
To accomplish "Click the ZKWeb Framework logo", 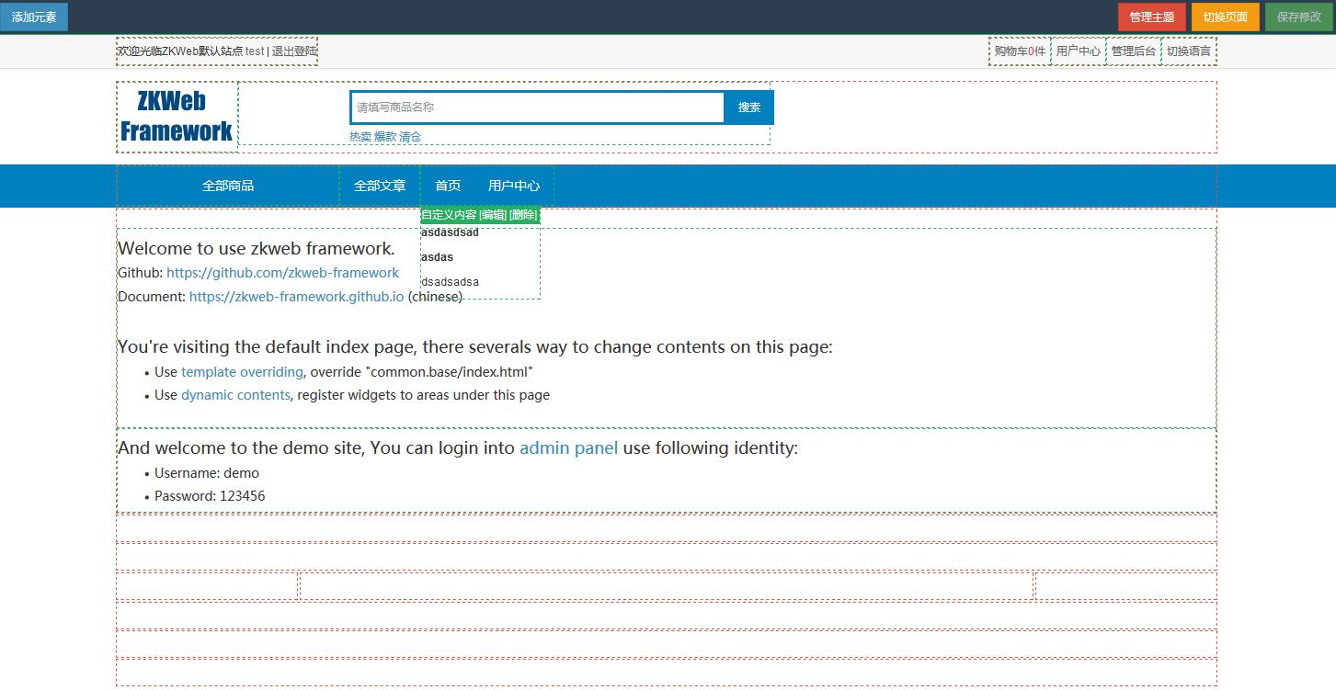I will pos(177,117).
